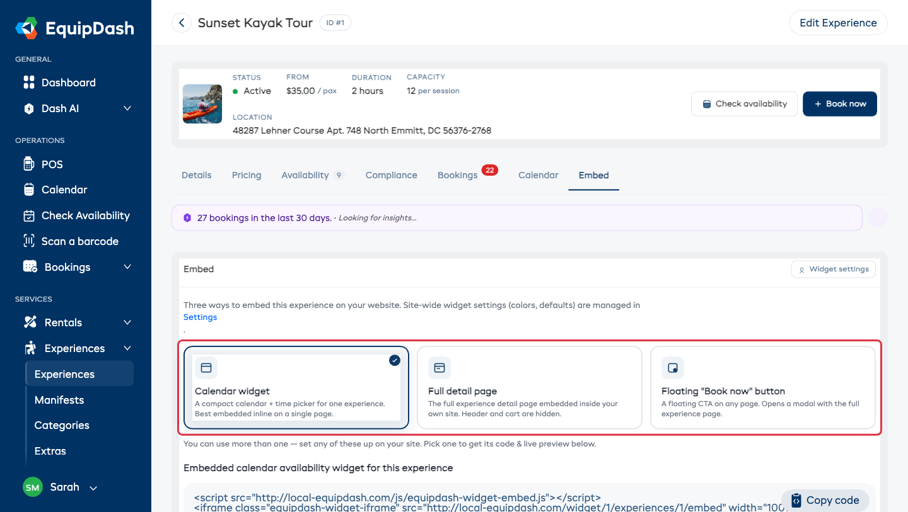Click the Sunset Kayak Tour title
The height and width of the screenshot is (512, 908).
click(255, 23)
